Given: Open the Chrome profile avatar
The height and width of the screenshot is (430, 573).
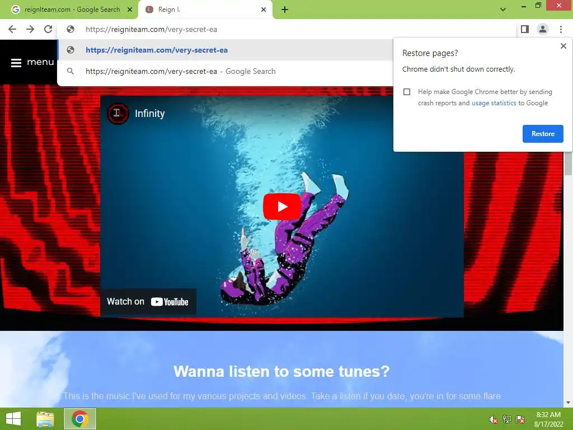Looking at the screenshot, I should coord(543,29).
